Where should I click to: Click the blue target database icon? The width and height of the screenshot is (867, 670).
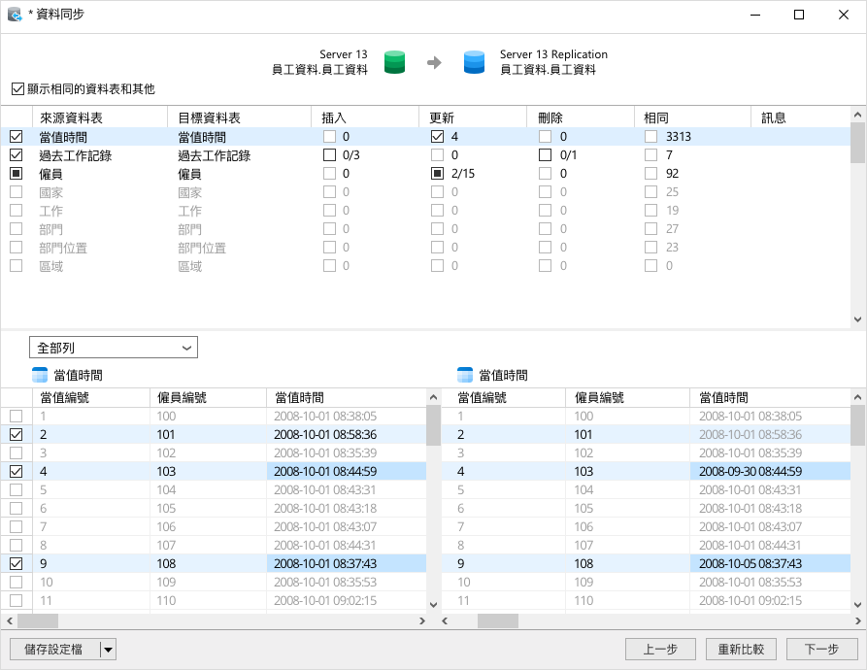click(474, 62)
